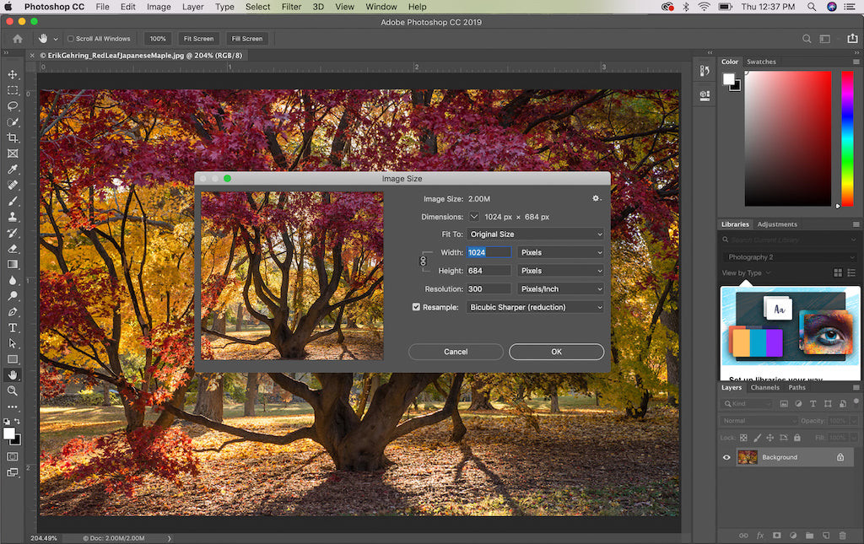
Task: Pick a color in the red color field
Action: coord(788,138)
